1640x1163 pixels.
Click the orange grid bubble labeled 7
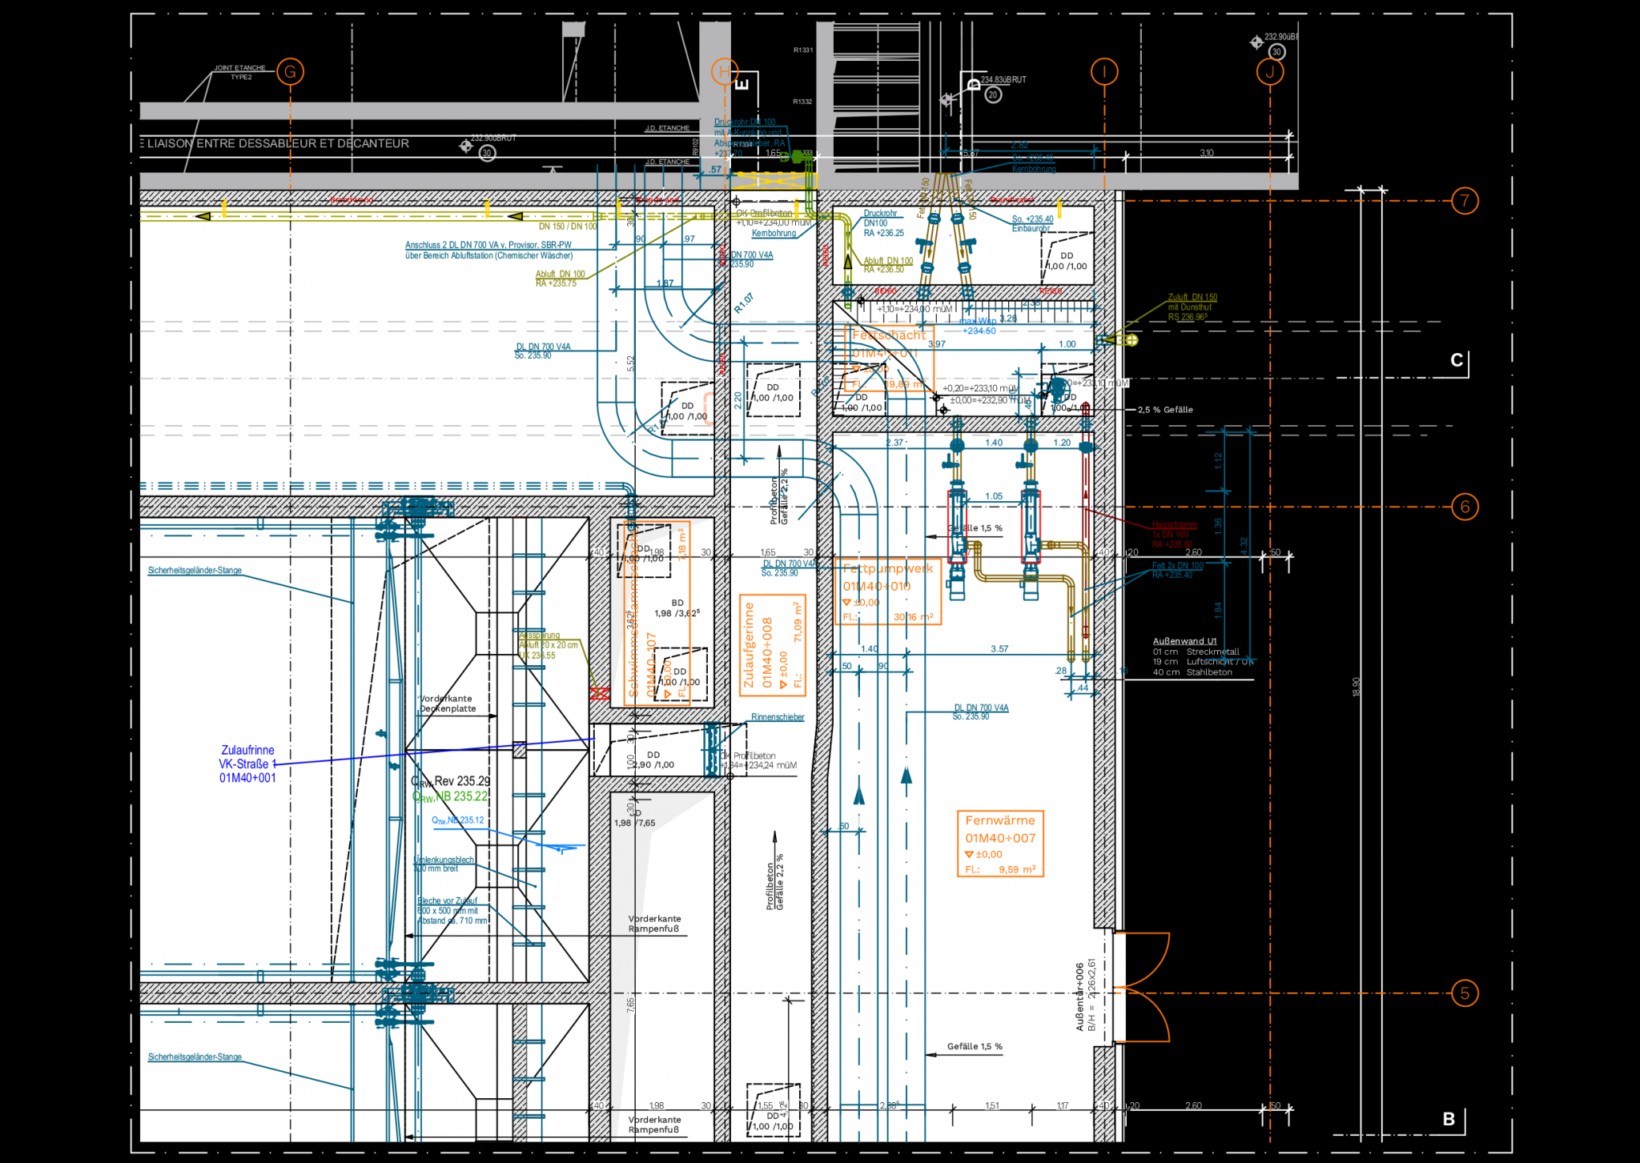coord(1465,201)
